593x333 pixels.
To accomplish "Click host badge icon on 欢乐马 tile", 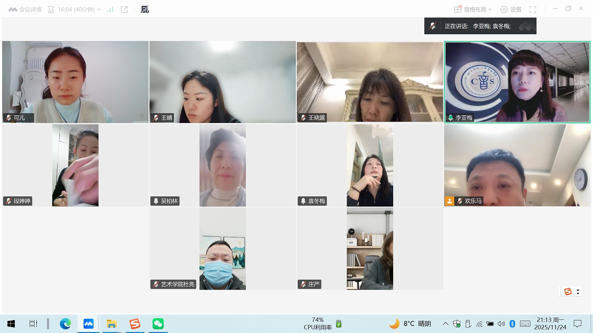I will [449, 201].
